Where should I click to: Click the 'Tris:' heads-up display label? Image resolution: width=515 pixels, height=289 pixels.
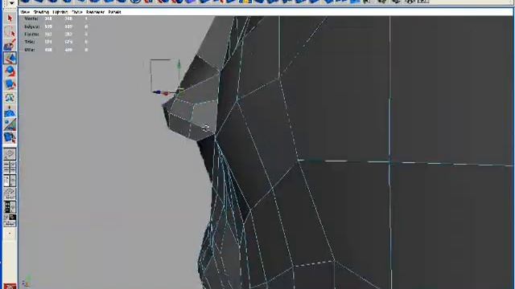point(30,42)
